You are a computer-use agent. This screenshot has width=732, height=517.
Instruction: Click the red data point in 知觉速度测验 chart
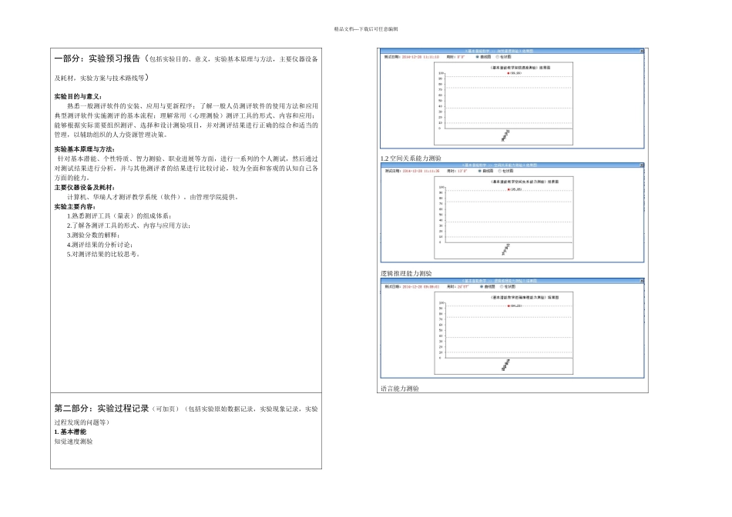coord(508,73)
